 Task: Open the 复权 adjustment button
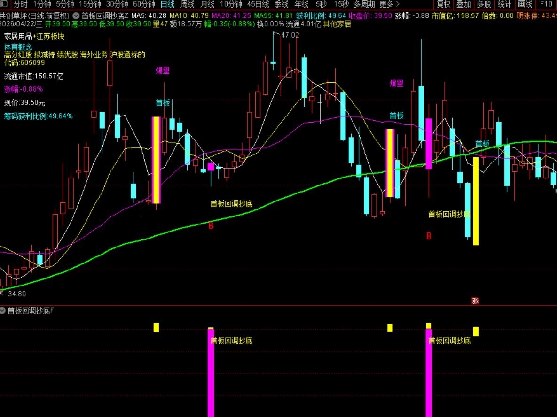coord(443,4)
